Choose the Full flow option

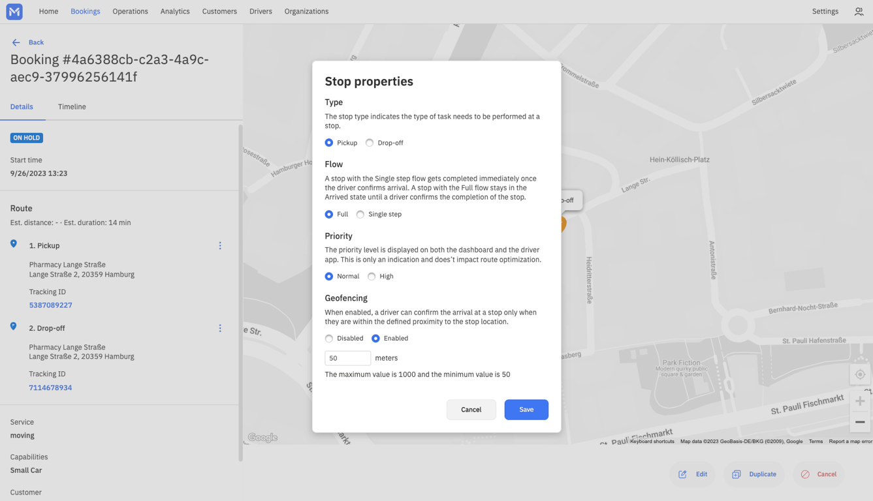tap(329, 214)
